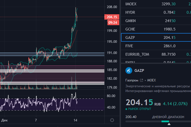Screen dimensions: 191x127
Task: Click the 1980.5 GCHE price cell
Action: pyautogui.click(x=170, y=29)
